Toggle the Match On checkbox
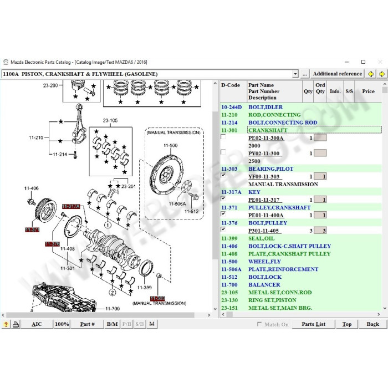This screenshot has height=388, width=388. [x=259, y=324]
